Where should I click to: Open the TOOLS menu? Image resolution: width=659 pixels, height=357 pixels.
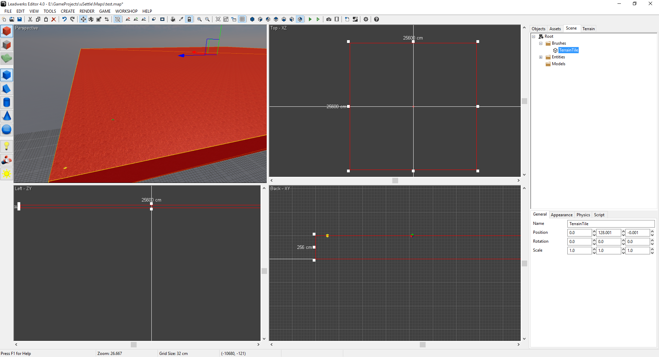[x=50, y=11]
